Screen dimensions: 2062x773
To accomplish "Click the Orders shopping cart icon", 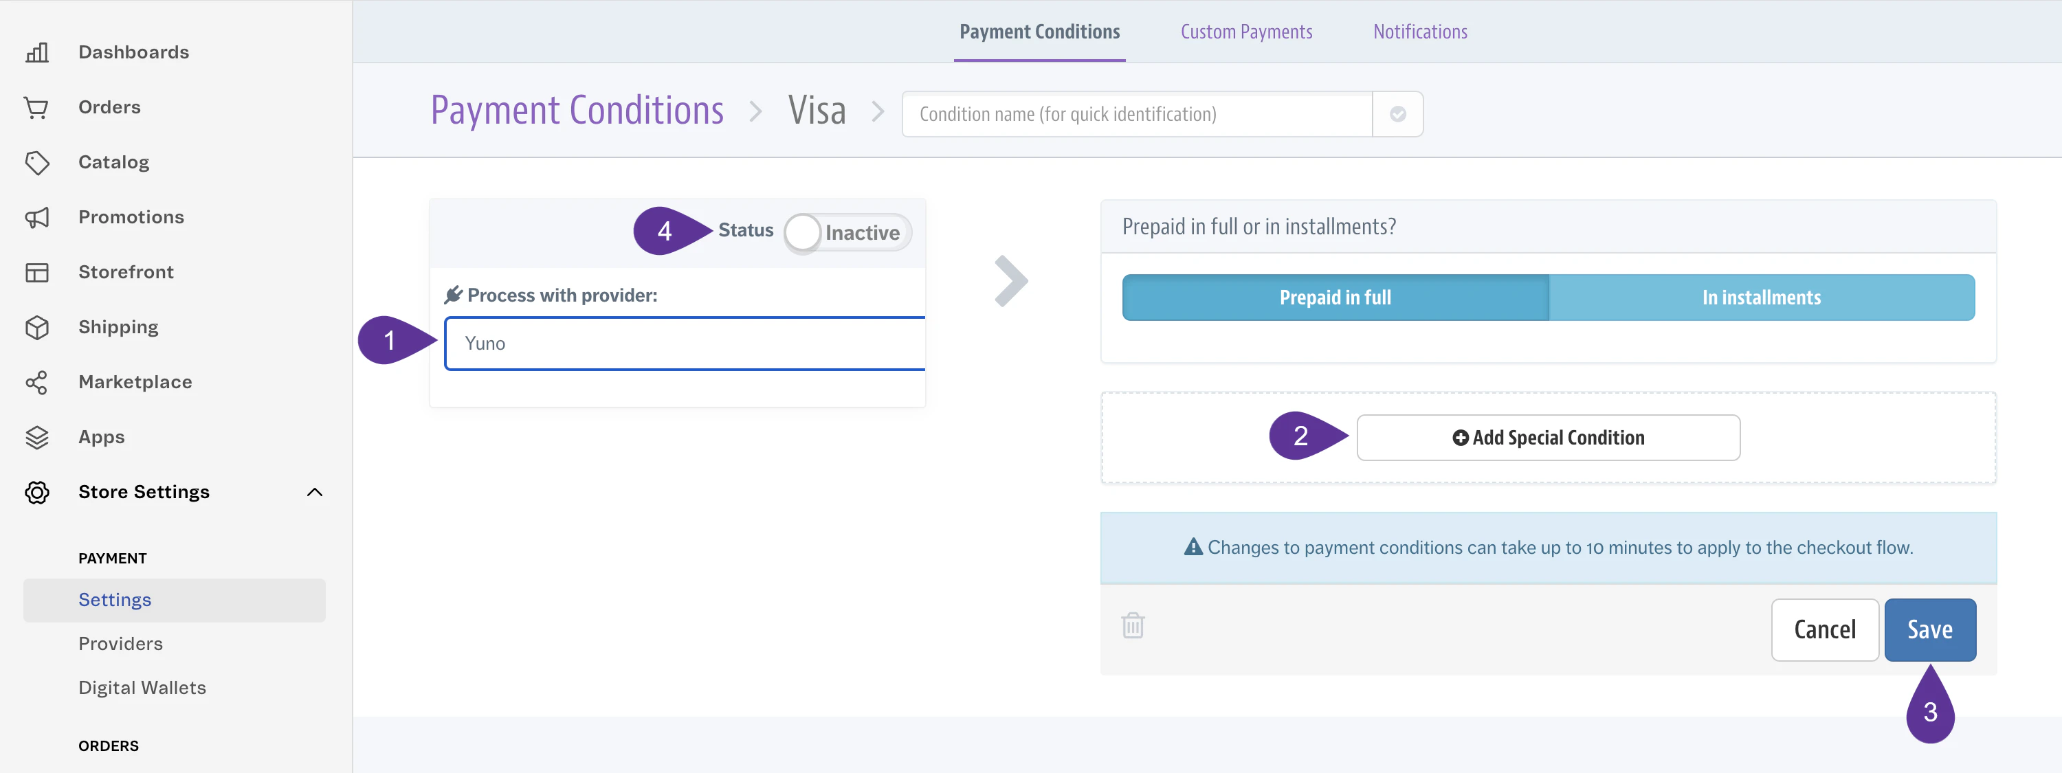I will pyautogui.click(x=37, y=107).
